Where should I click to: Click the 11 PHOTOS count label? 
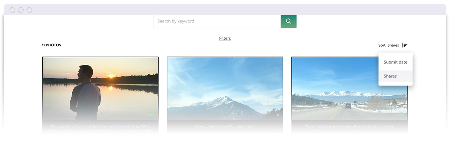click(x=52, y=45)
